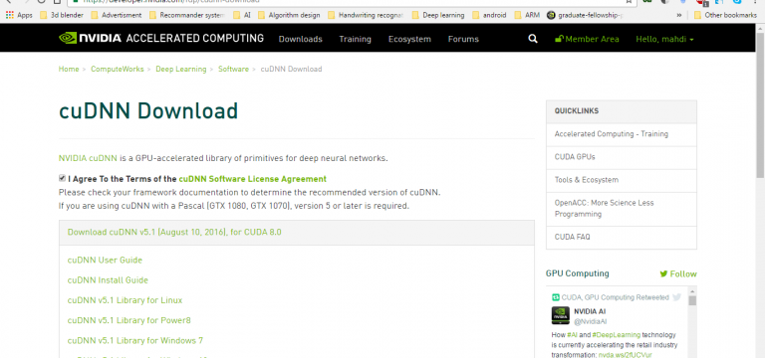Open Chrome Apps grid icon in bookmarks bar
The height and width of the screenshot is (358, 765).
click(x=9, y=15)
